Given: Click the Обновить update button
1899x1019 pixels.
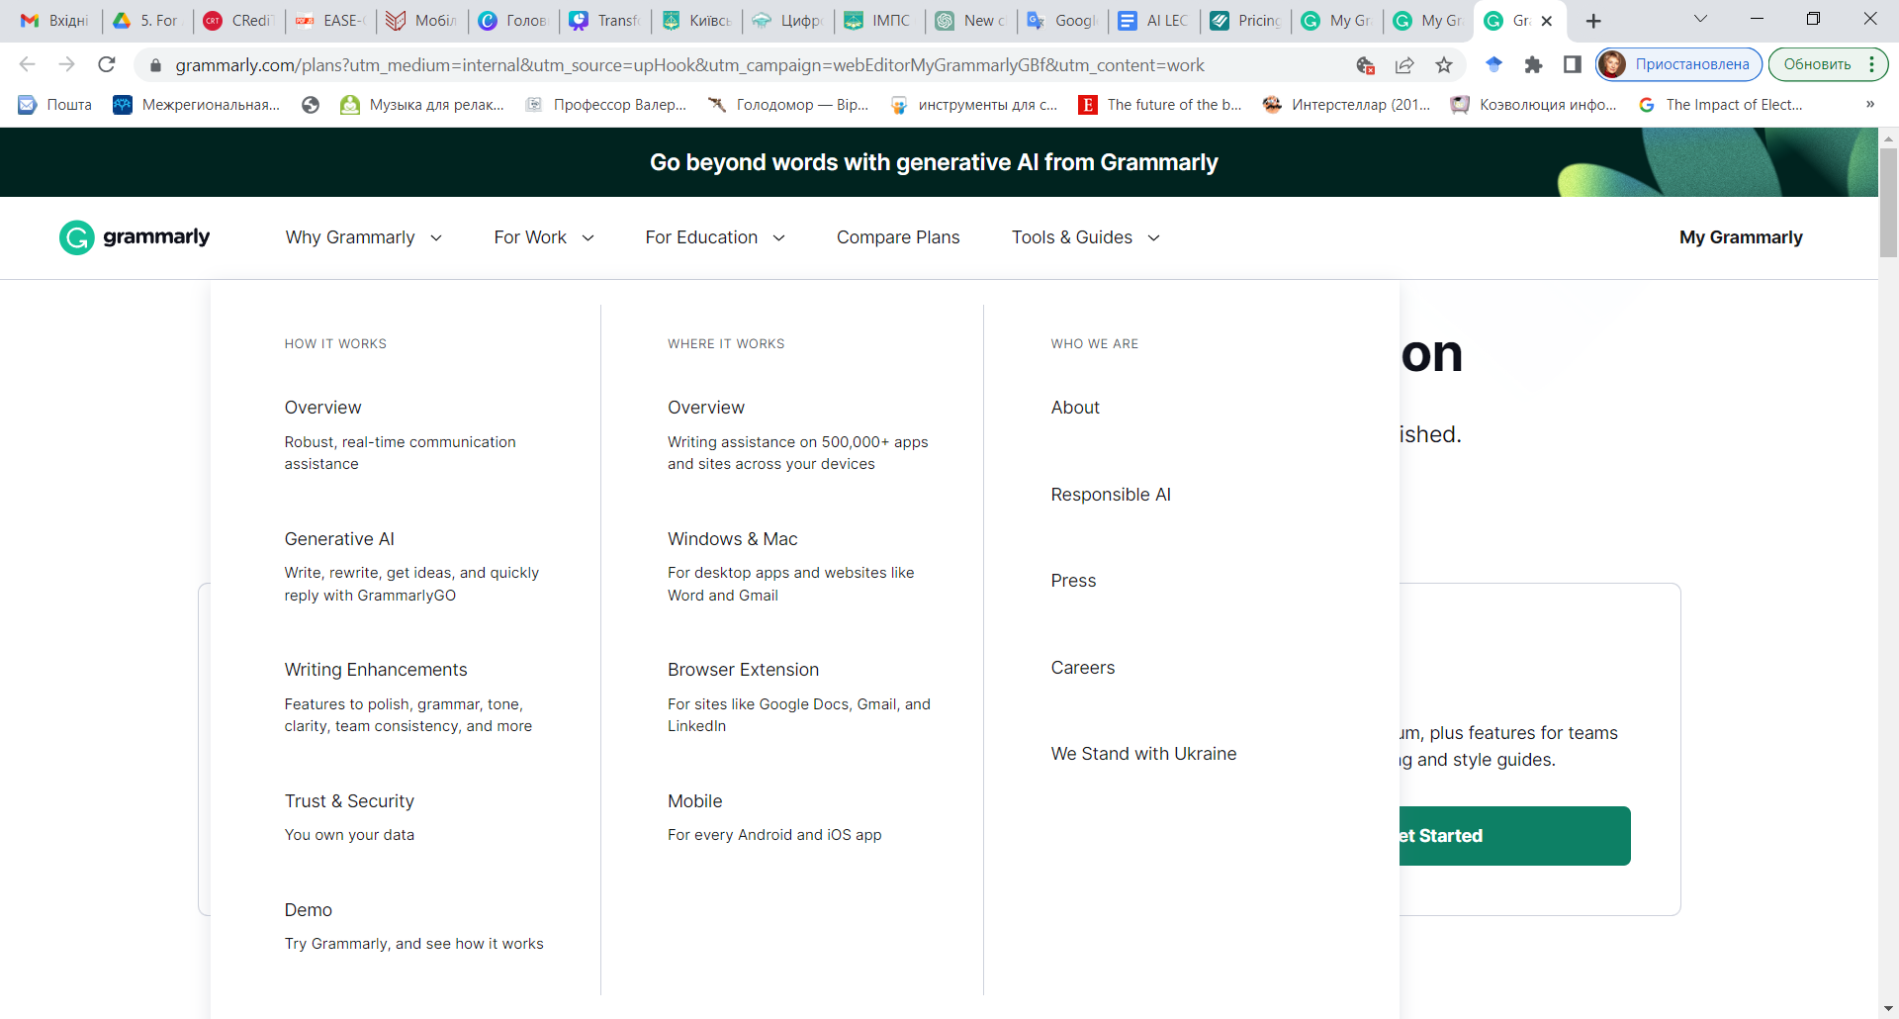Looking at the screenshot, I should 1818,64.
